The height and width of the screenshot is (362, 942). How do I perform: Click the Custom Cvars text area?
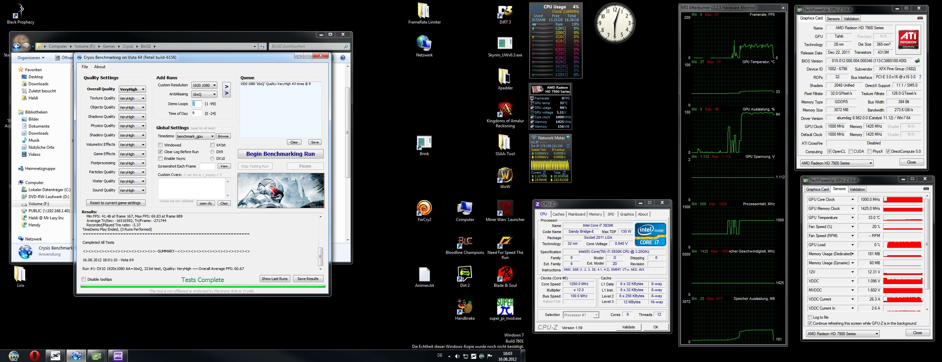point(192,188)
